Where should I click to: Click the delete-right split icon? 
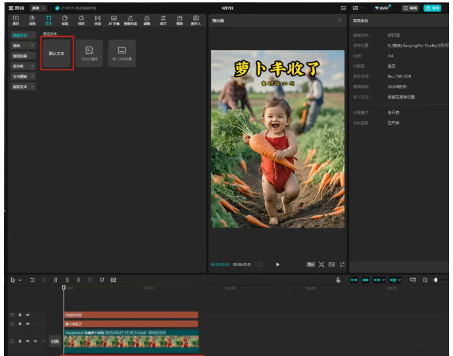click(79, 280)
